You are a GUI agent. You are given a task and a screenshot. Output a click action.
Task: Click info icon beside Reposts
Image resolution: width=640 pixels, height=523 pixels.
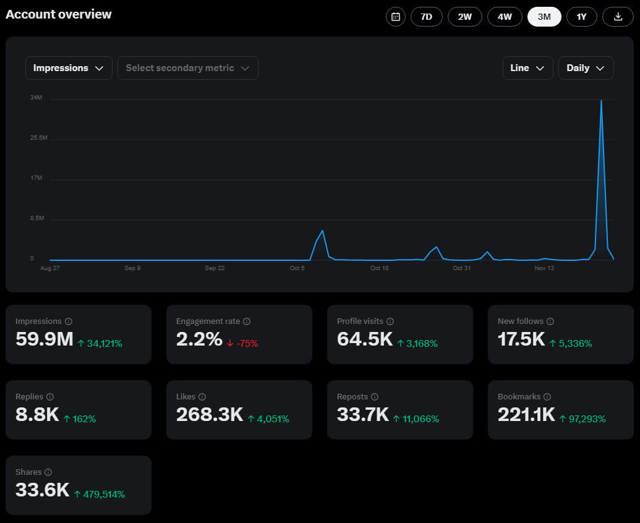pyautogui.click(x=375, y=397)
